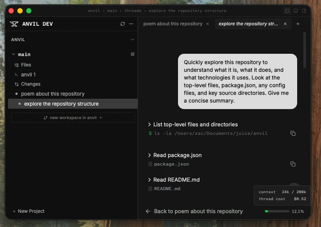Open the three-dot more options menu

(x=131, y=24)
